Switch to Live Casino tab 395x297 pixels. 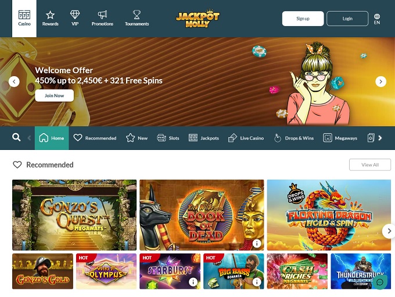pyautogui.click(x=246, y=138)
